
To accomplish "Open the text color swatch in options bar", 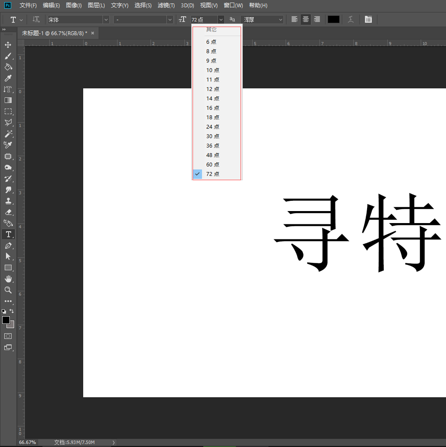I will click(334, 19).
